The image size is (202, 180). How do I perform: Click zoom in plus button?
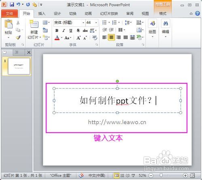185,176
